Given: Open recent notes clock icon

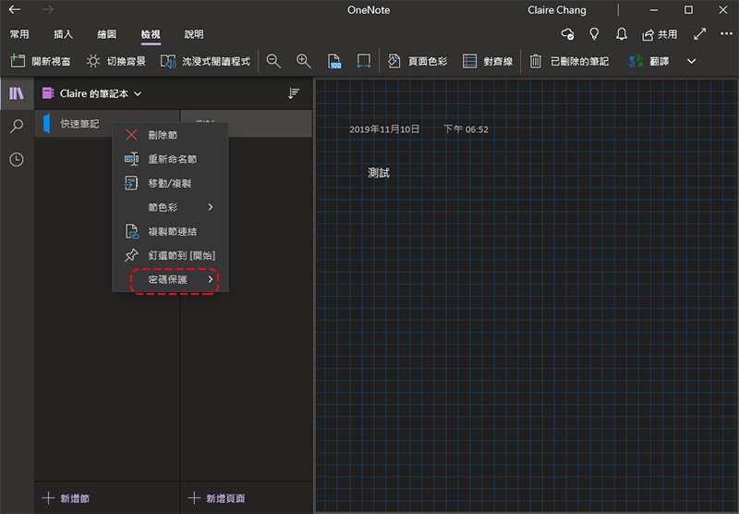Looking at the screenshot, I should [17, 159].
